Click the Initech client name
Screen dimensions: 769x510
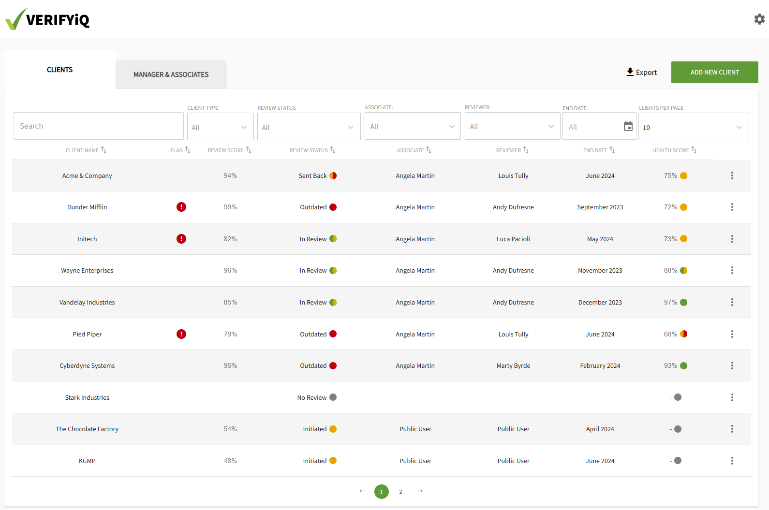tap(87, 239)
